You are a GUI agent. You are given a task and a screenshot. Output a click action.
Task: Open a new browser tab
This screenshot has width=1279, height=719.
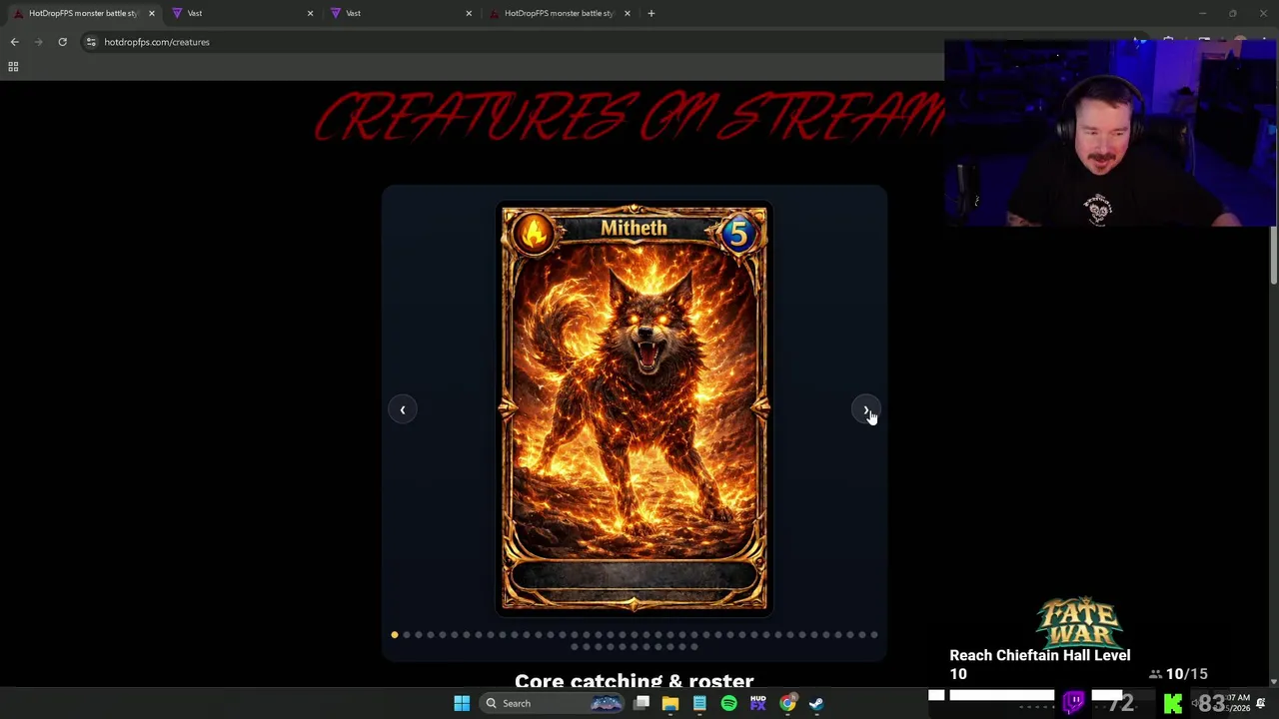point(650,13)
